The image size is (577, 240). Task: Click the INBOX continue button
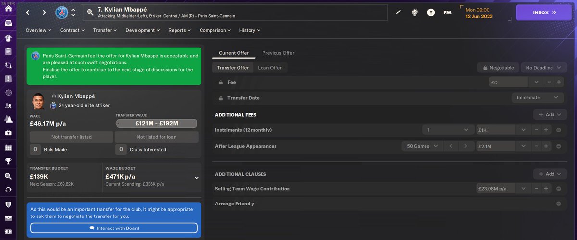(x=544, y=12)
